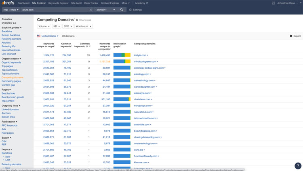
Task: Open PPC keywords in sidebar
Action: 9,125
